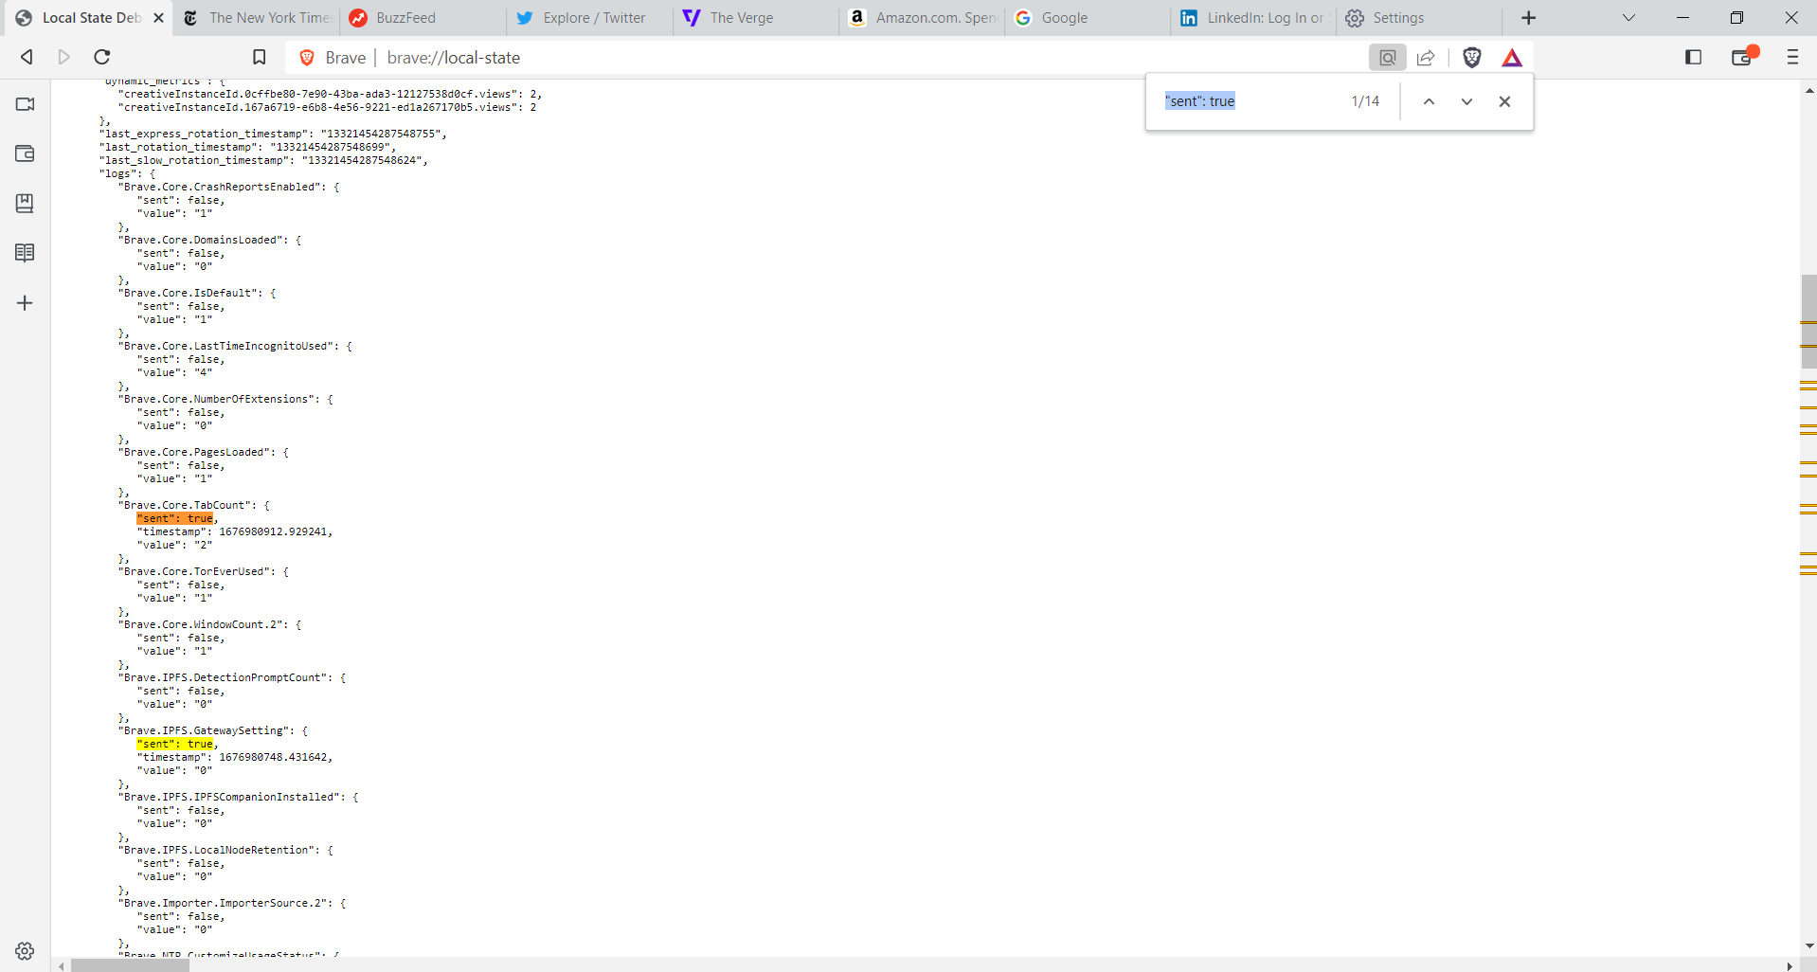Screen dimensions: 1817x972
Task: Switch to the BuzzFeed tab
Action: coord(423,18)
